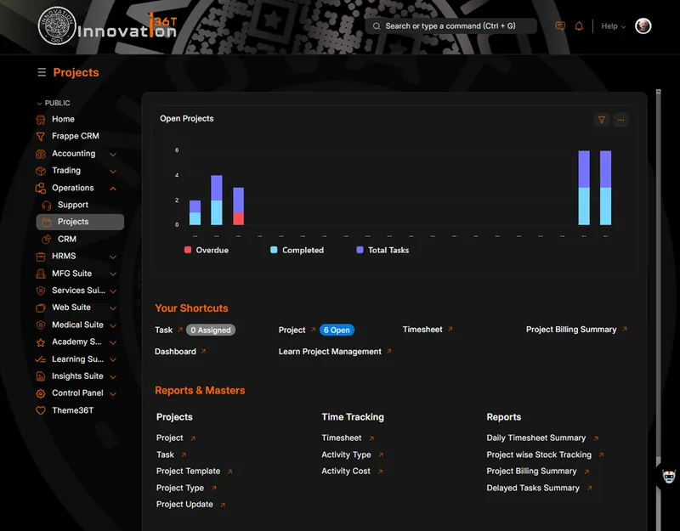Toggle the Overdue legend entry

pyautogui.click(x=207, y=250)
